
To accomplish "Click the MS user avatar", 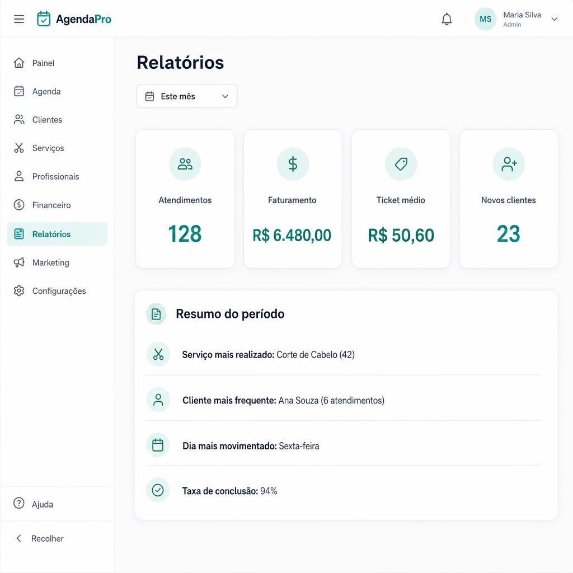I will coord(485,19).
